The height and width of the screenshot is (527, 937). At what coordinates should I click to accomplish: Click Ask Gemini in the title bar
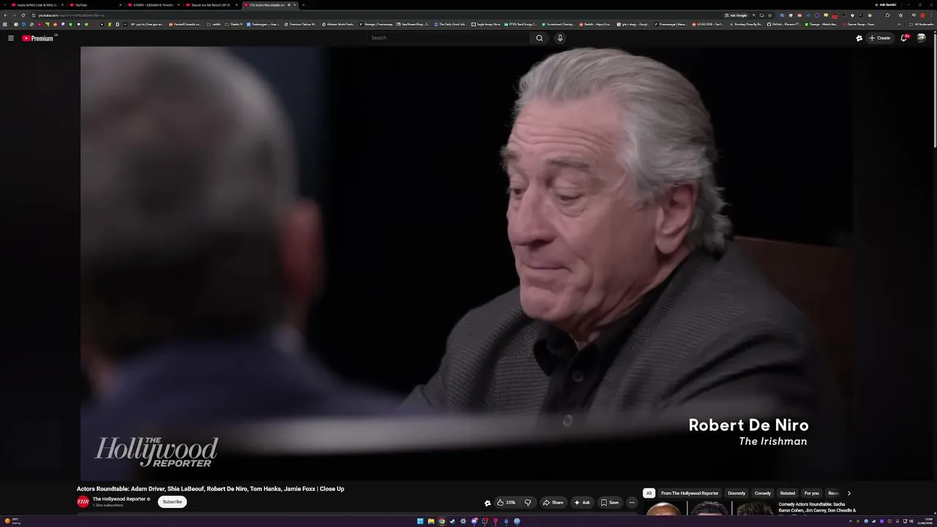pos(886,5)
